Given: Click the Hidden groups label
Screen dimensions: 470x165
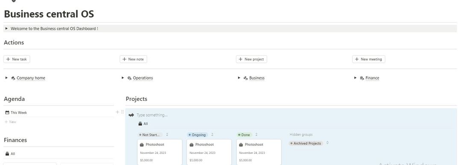Looking at the screenshot, I should point(301,135).
